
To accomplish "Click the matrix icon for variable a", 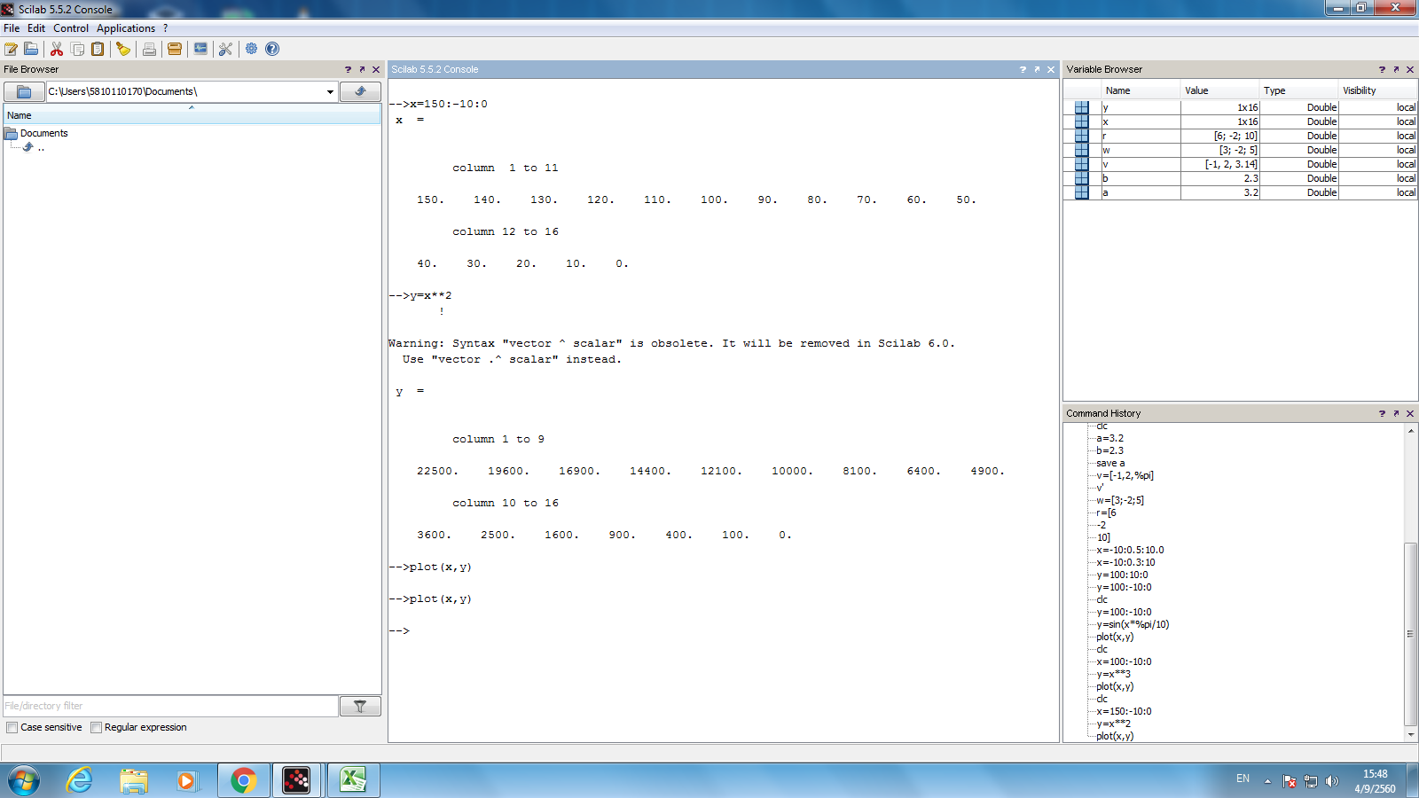I will (1081, 192).
